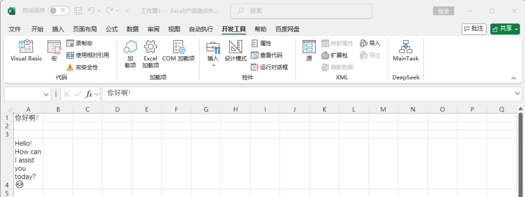Switch to the 百度网盘 tab
Screen dimensions: 525x197
tap(287, 29)
